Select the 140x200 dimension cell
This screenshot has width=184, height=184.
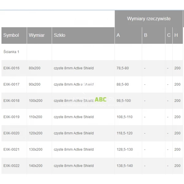tap(36, 166)
